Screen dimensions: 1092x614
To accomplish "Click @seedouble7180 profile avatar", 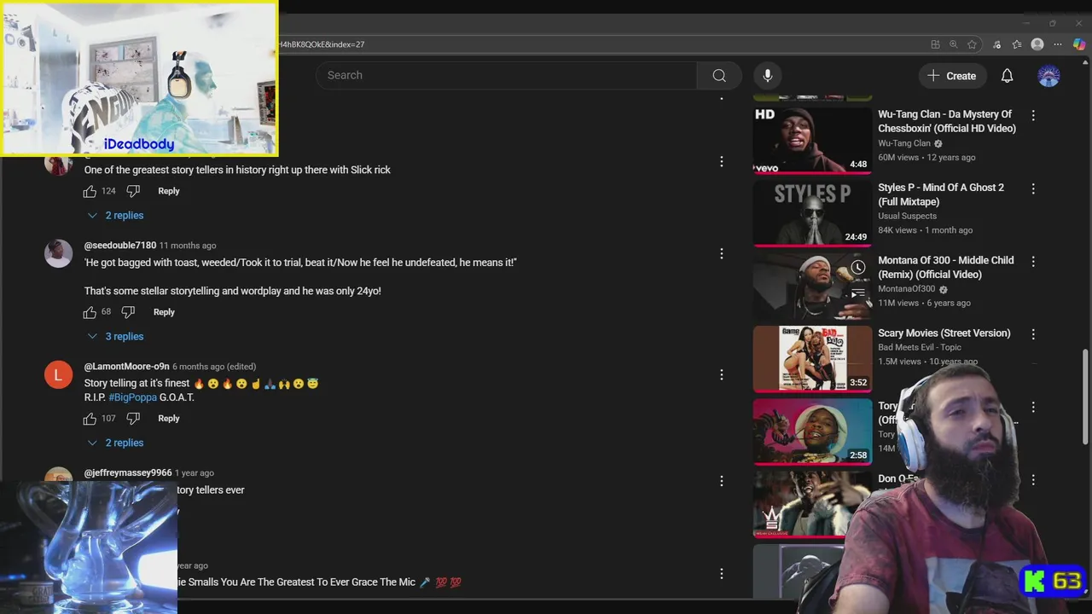I will [x=58, y=253].
